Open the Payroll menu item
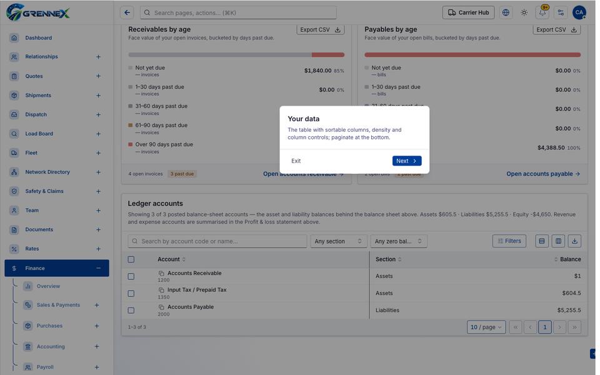The image size is (600, 375). tap(45, 367)
